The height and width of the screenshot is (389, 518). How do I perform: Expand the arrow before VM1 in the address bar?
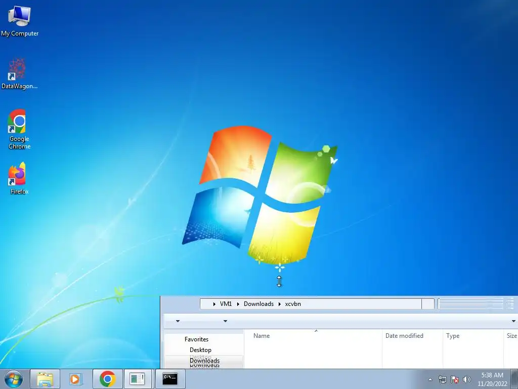(x=214, y=304)
